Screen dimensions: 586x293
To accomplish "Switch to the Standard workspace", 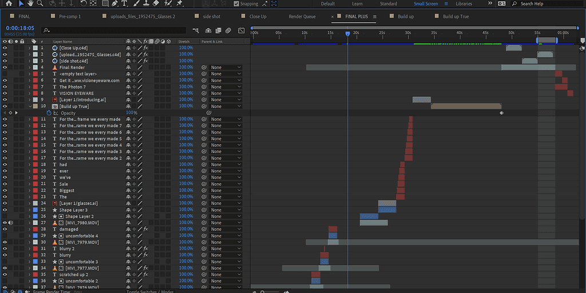I will tap(388, 4).
